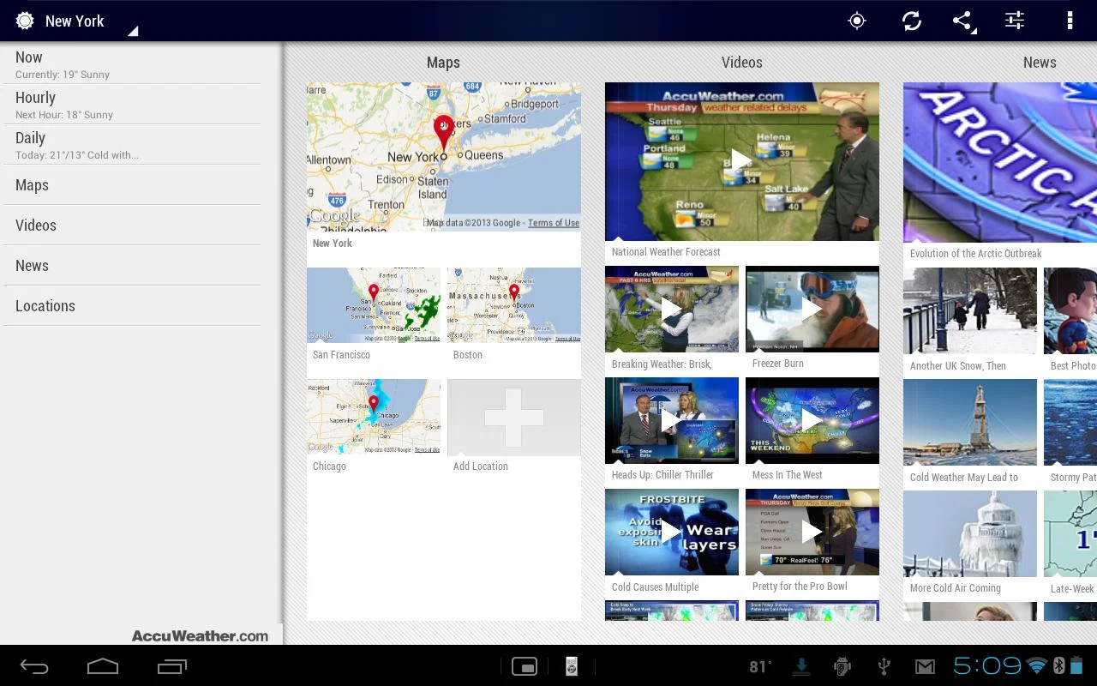Tap the AccuWeather sun app icon

[x=25, y=21]
